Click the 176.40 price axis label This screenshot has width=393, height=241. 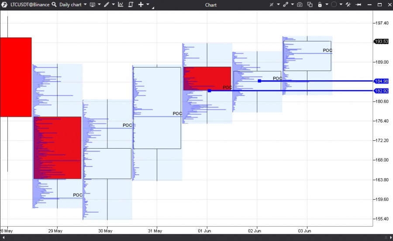(382, 121)
